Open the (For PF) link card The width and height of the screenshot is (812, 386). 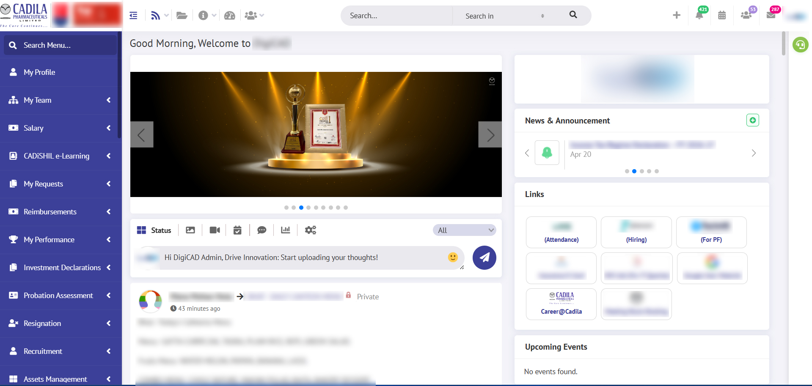(x=711, y=232)
